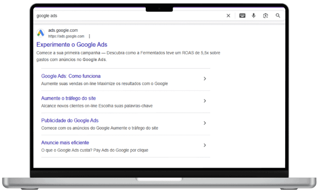Clear the search box with the X icon

coord(228,16)
